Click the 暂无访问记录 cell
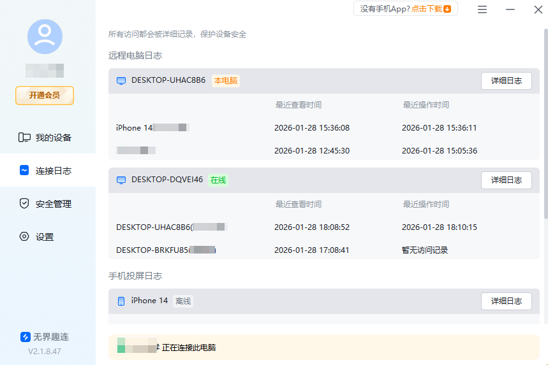Screen dimensions: 548x365 [x=425, y=250]
